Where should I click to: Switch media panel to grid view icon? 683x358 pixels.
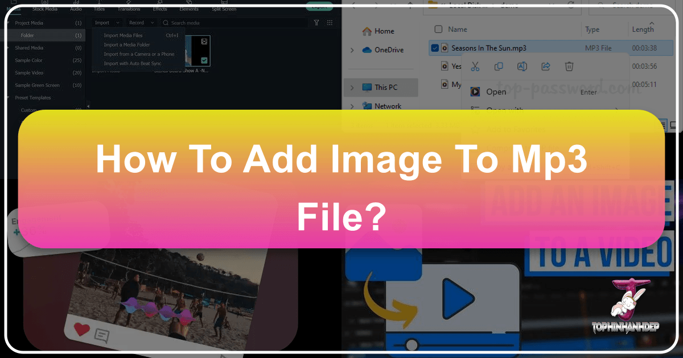tap(330, 23)
